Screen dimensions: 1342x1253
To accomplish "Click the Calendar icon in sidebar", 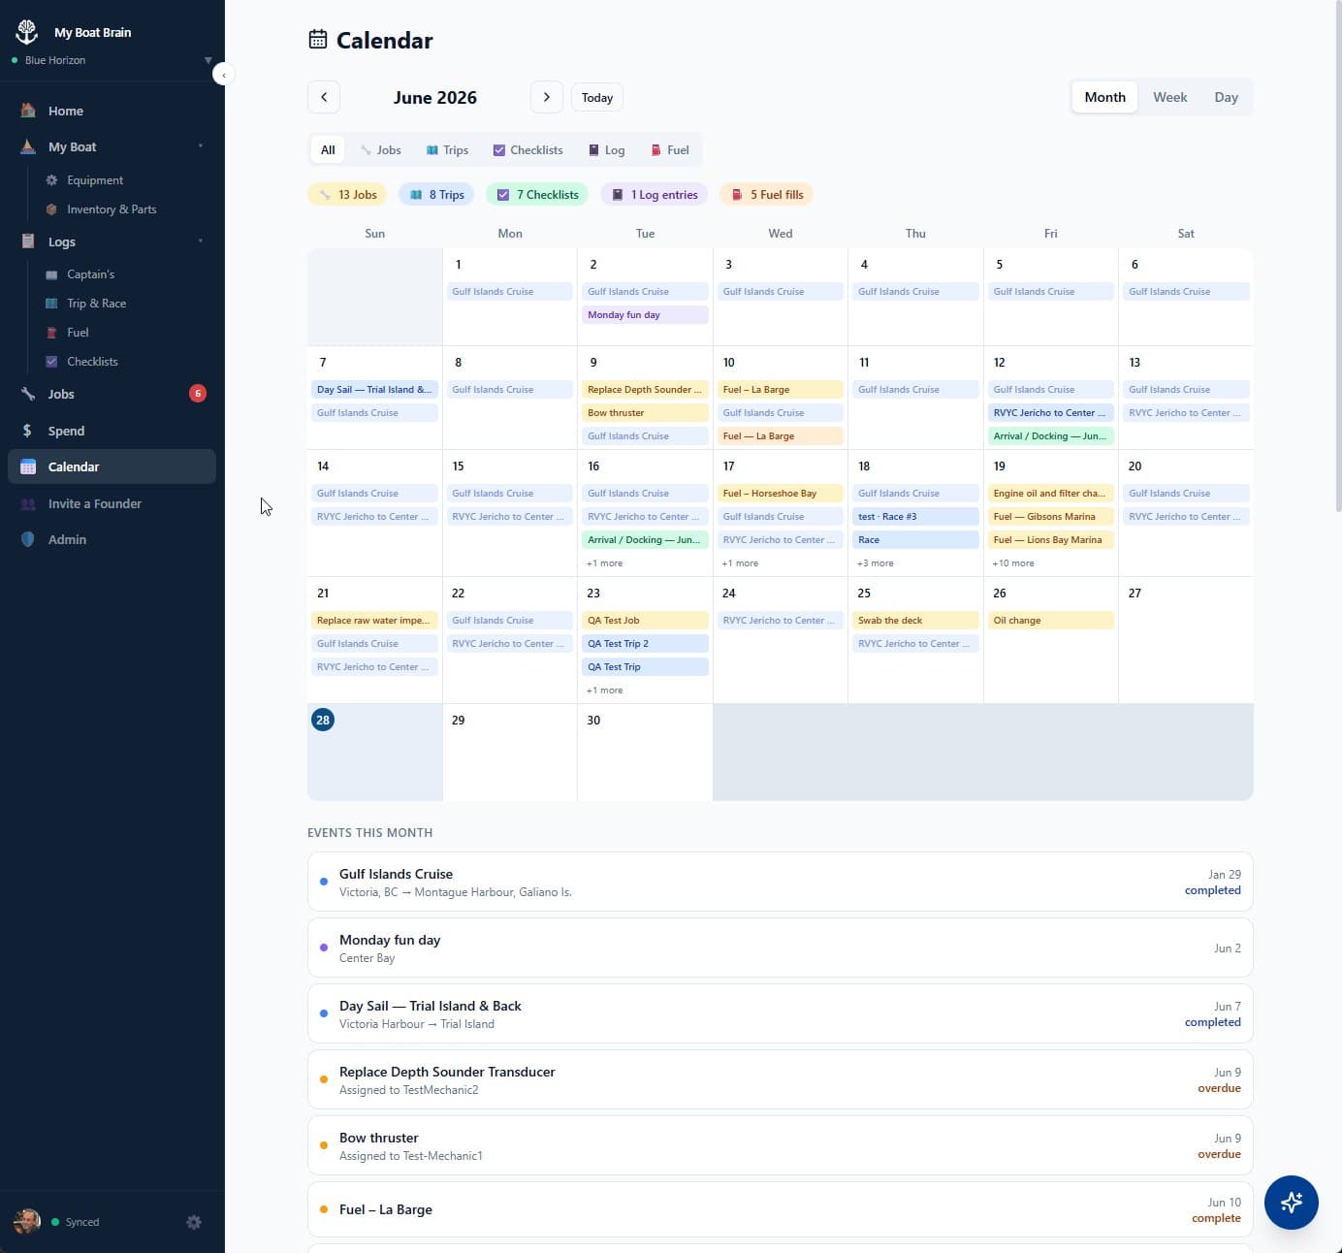I will [x=28, y=466].
